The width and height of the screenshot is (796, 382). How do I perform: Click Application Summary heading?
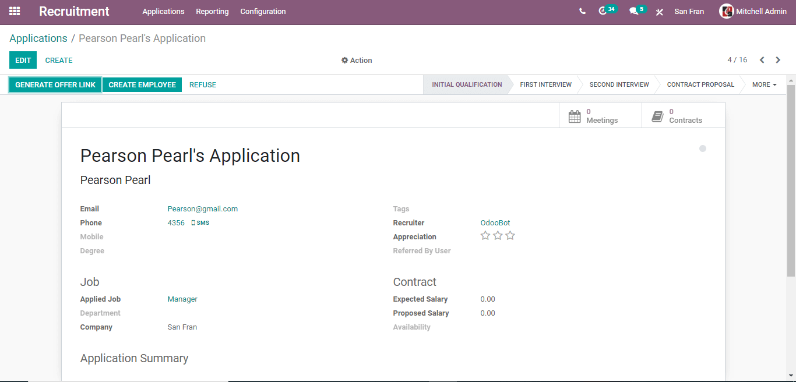click(x=135, y=358)
